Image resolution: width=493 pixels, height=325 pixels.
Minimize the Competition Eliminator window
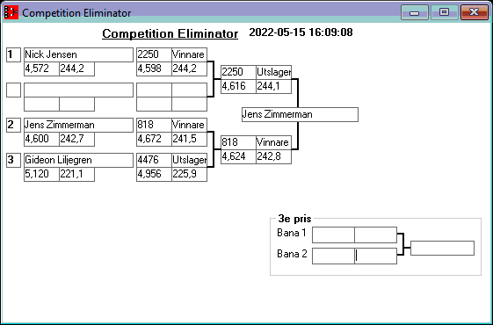(415, 12)
